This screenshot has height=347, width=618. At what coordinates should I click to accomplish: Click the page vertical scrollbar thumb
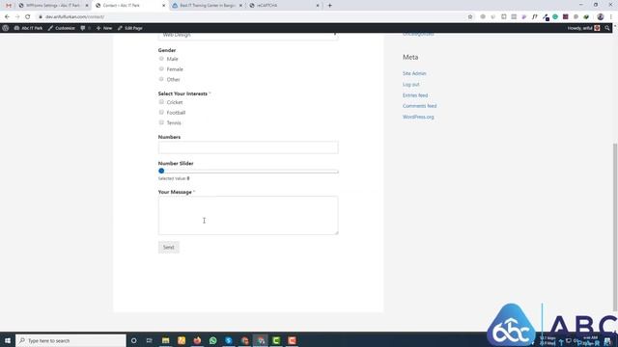tap(615, 227)
